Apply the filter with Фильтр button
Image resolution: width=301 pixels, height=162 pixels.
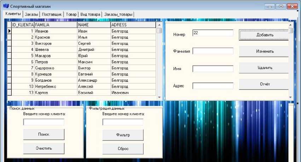123,135
